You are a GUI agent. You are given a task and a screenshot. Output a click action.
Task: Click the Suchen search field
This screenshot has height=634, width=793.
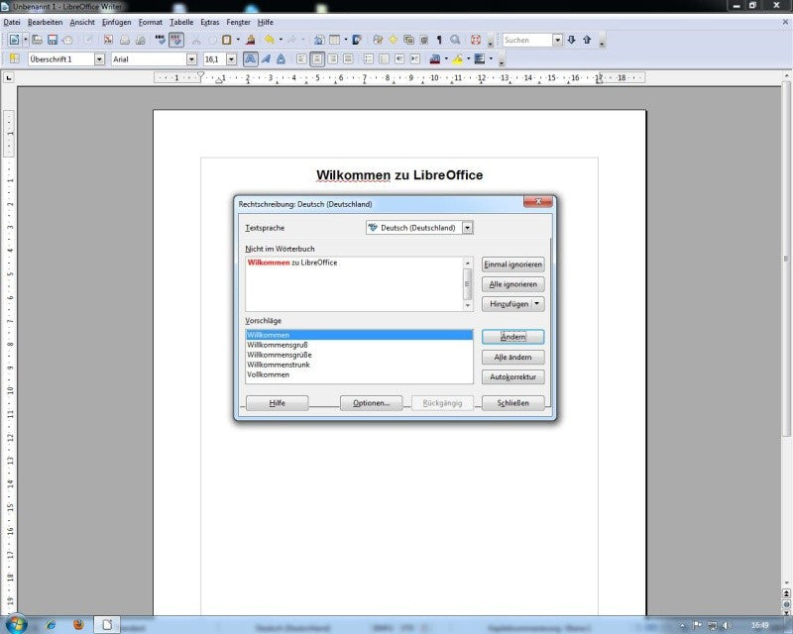527,40
